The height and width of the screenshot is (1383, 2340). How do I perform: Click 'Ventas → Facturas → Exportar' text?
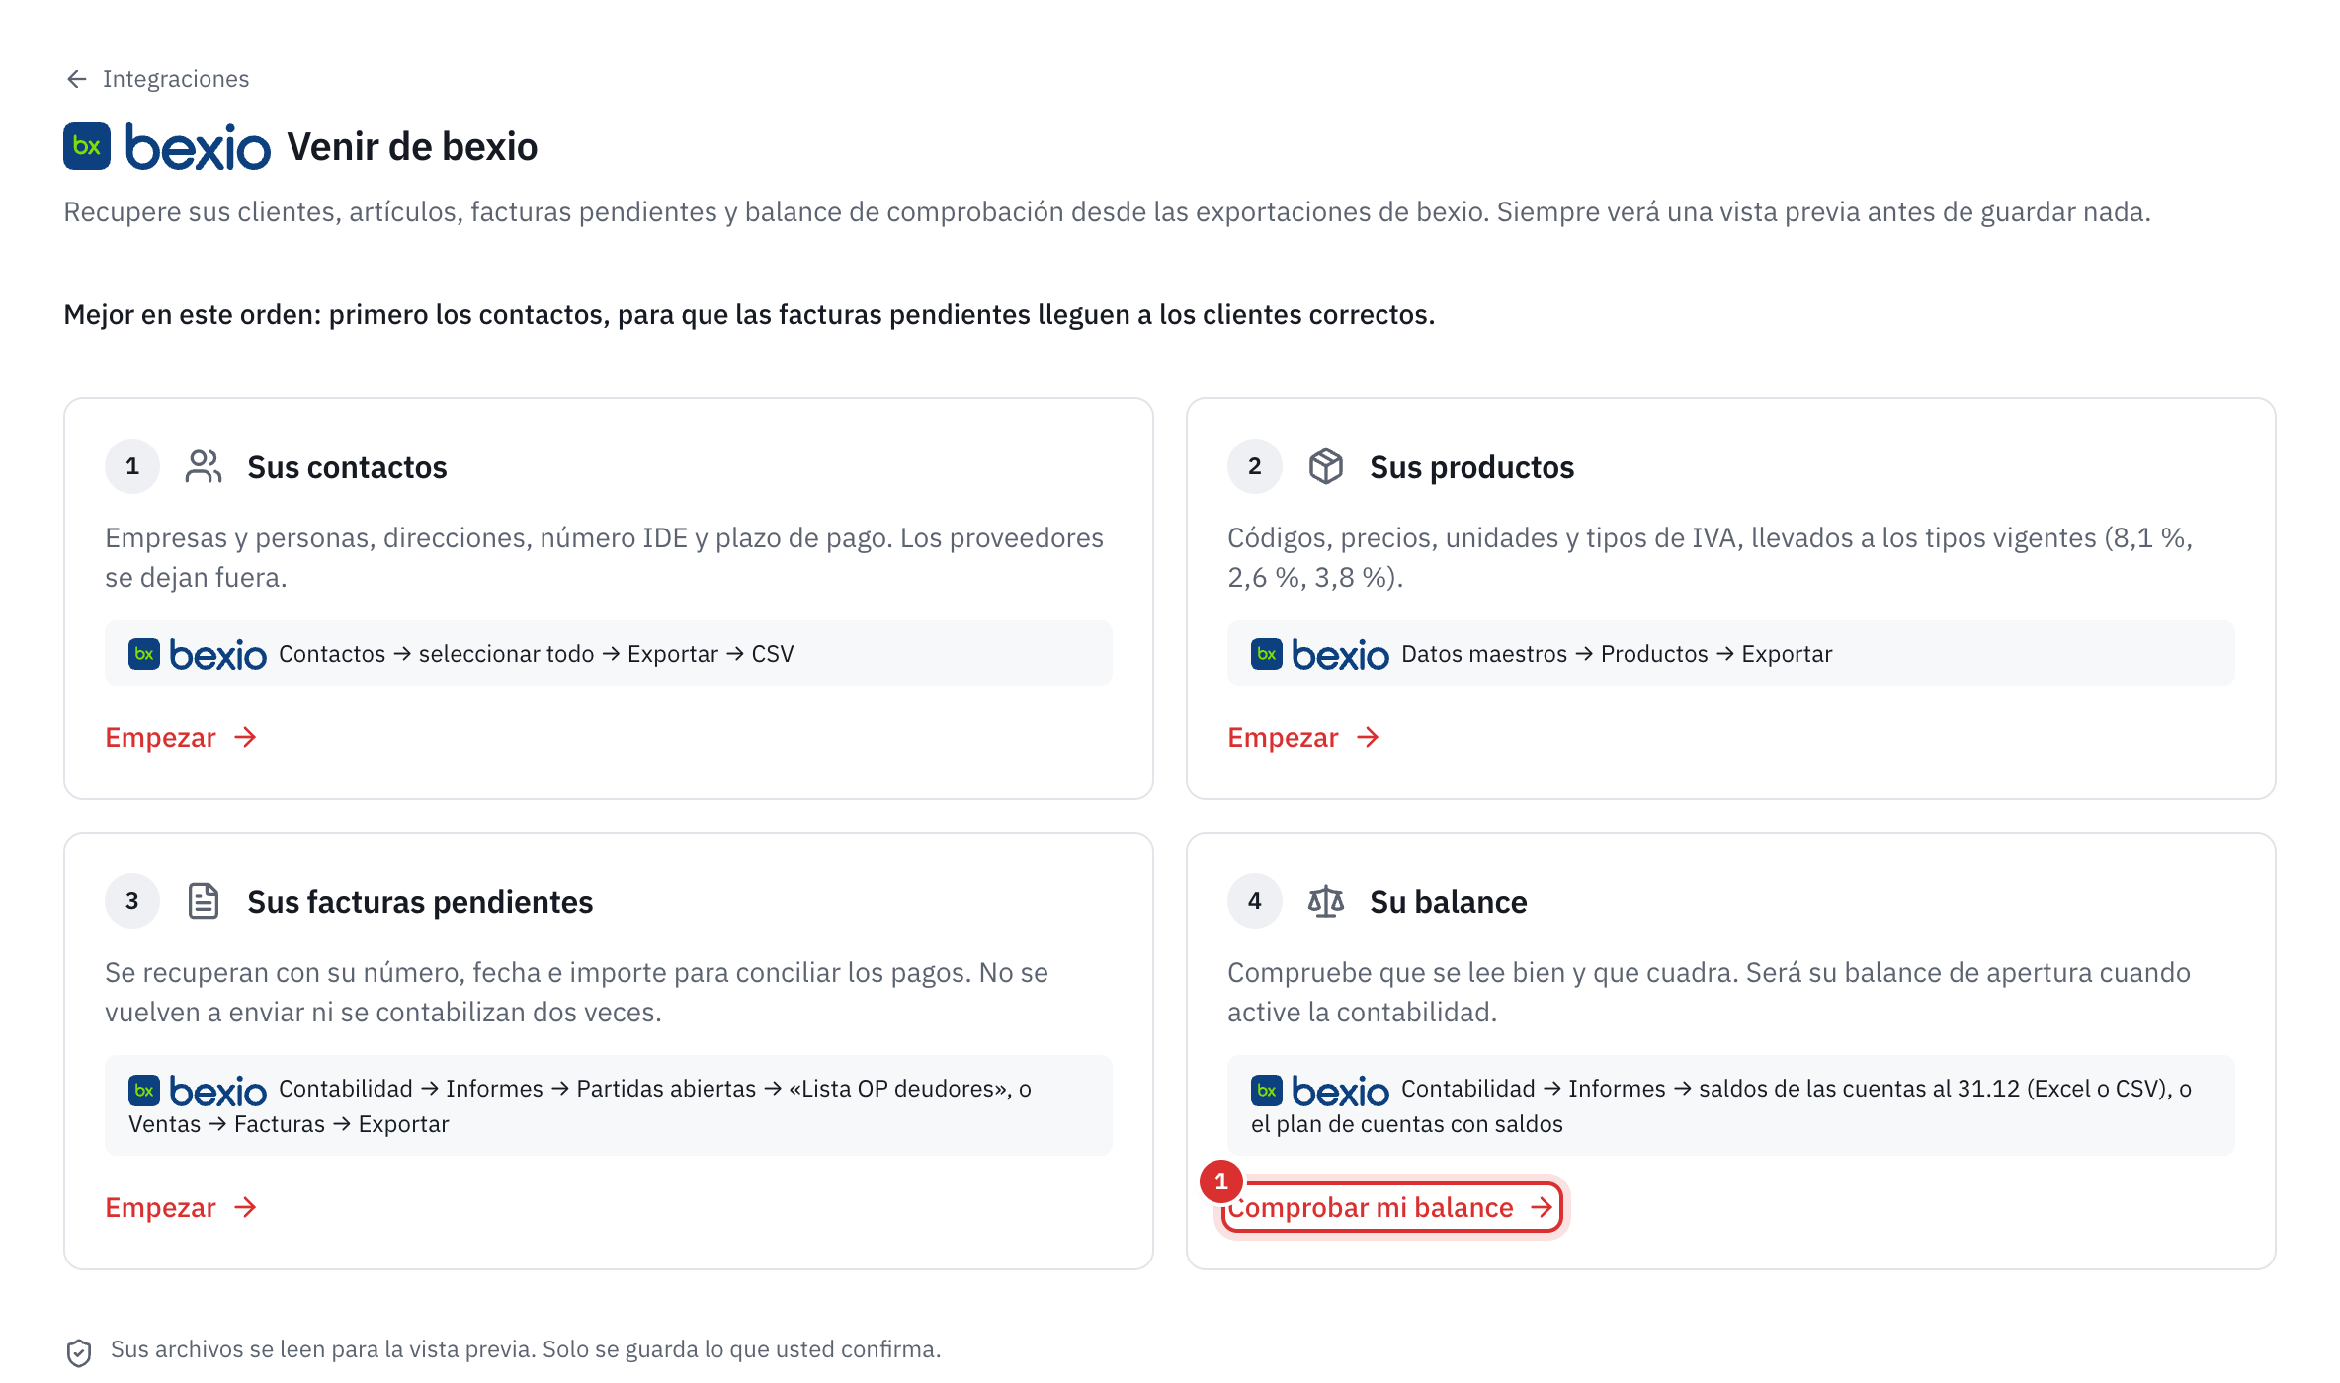pos(289,1124)
